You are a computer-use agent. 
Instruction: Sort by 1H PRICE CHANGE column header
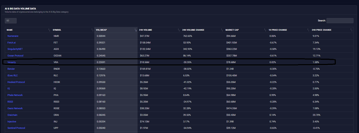[289, 30]
